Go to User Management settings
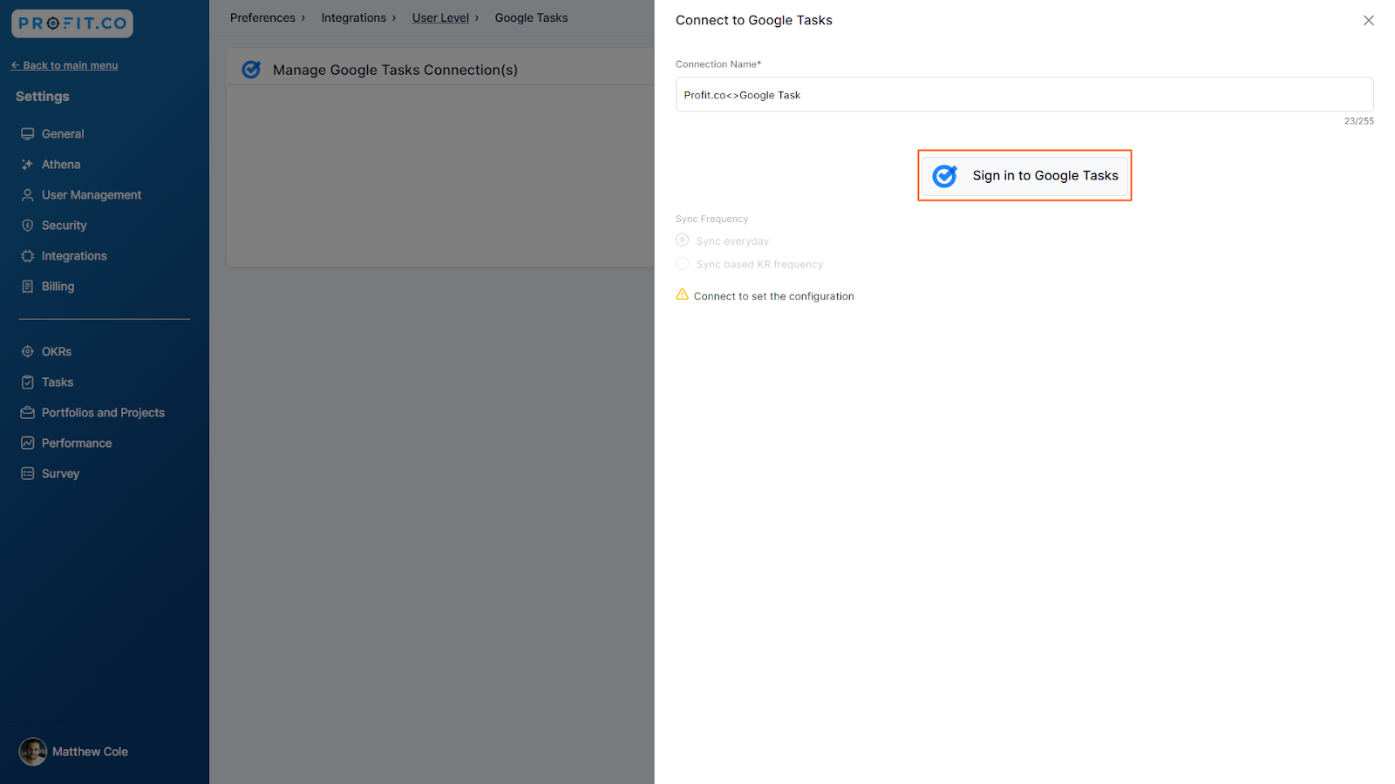Viewport: 1395px width, 784px height. pyautogui.click(x=92, y=195)
